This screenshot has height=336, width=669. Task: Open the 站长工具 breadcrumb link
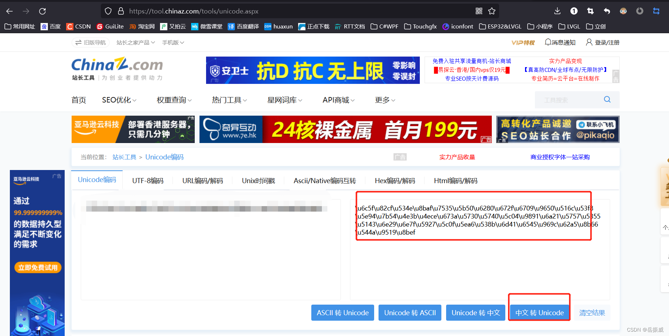click(x=124, y=157)
